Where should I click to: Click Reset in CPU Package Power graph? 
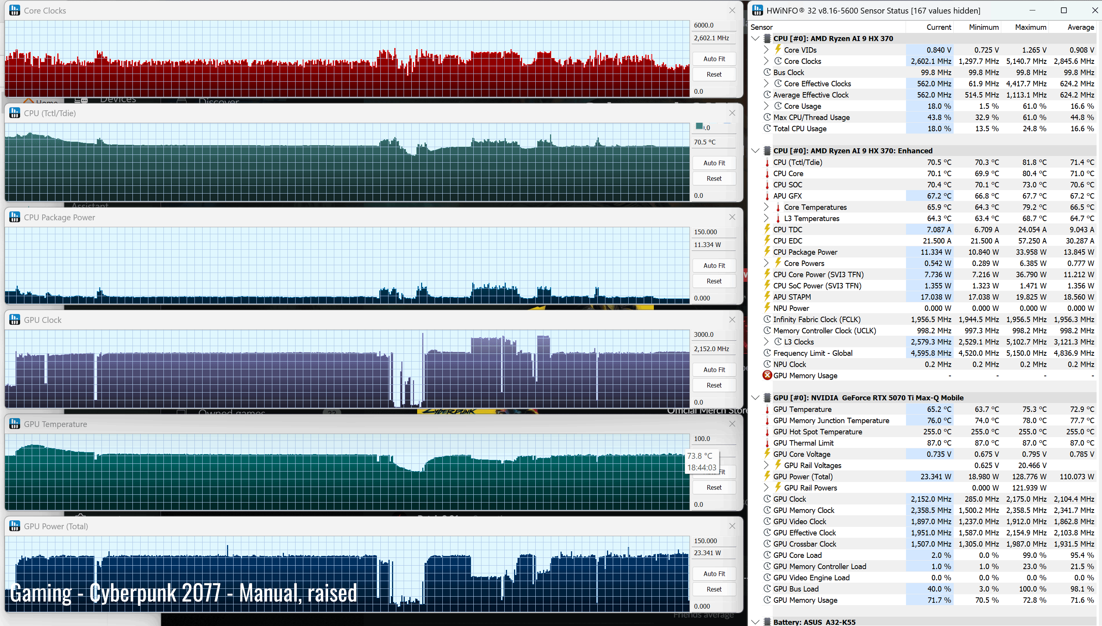[x=714, y=281]
